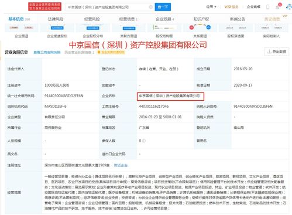
Task: Select industry value 商务服务业
Action: [53, 127]
